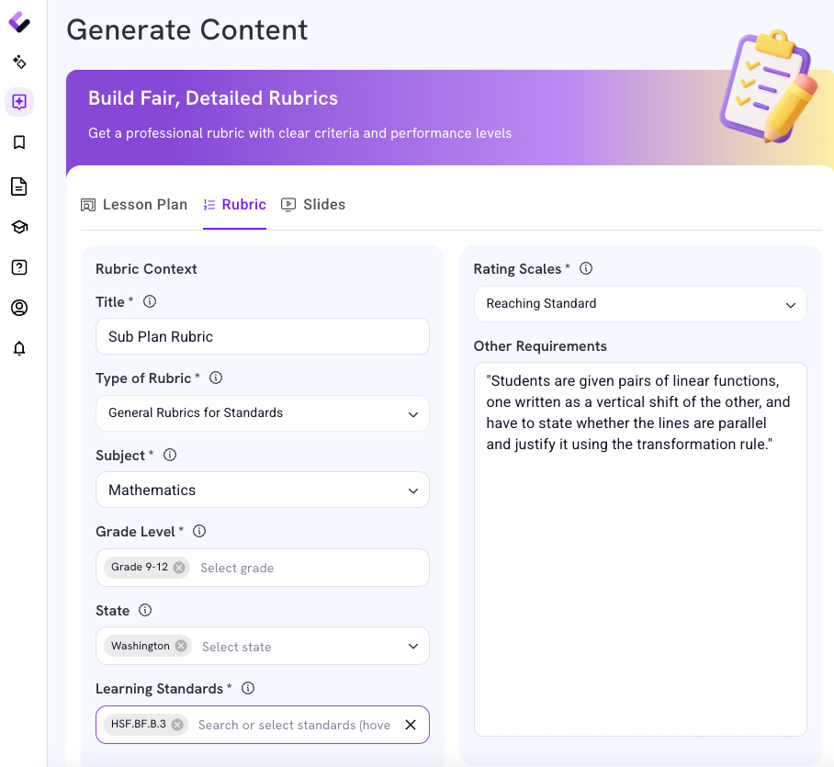Click the info icon next to Title
Image resolution: width=834 pixels, height=767 pixels.
(x=150, y=301)
